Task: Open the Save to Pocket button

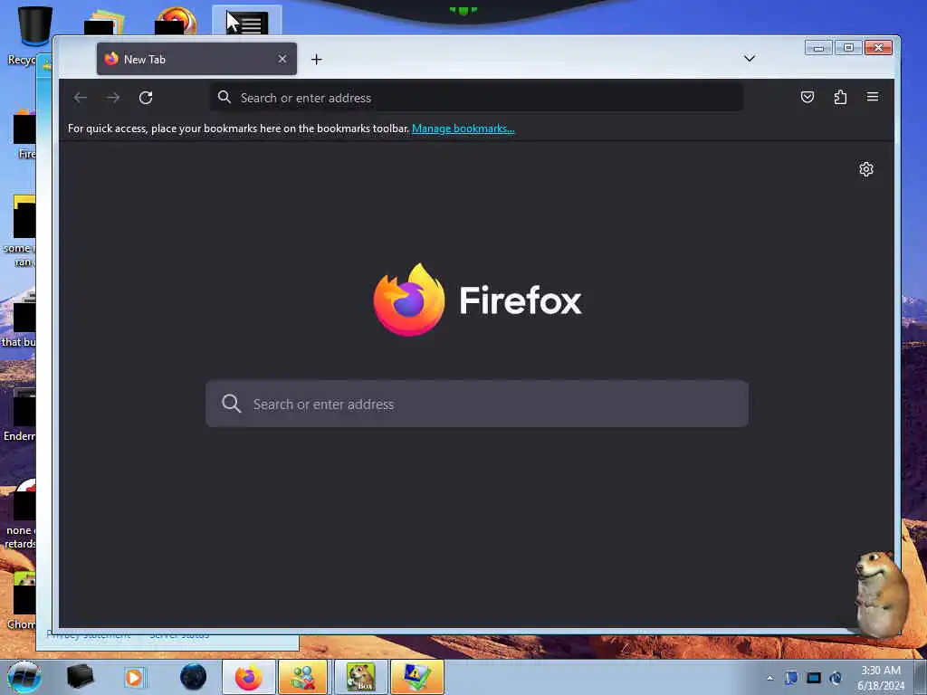Action: pos(807,97)
